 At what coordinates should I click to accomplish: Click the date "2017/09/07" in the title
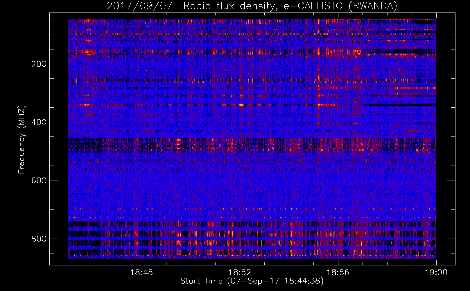click(x=140, y=6)
